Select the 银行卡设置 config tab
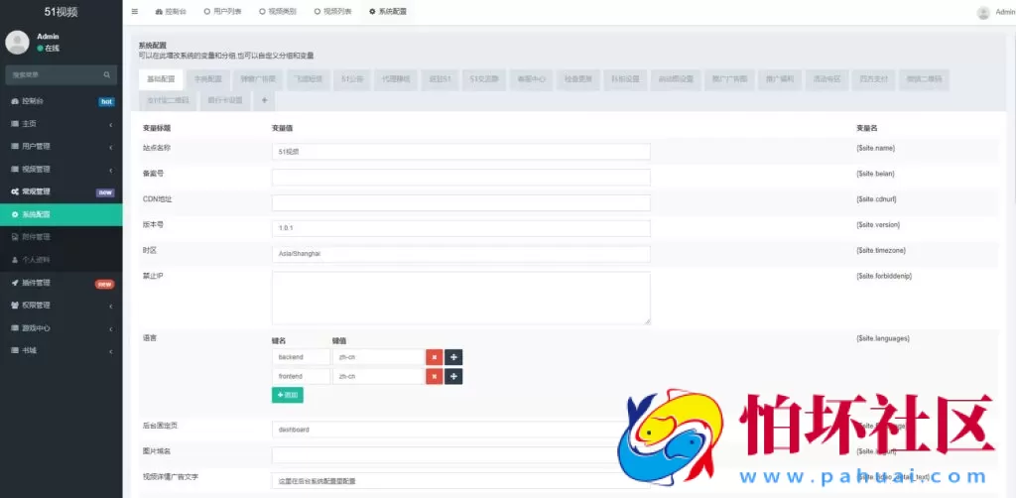 (225, 100)
